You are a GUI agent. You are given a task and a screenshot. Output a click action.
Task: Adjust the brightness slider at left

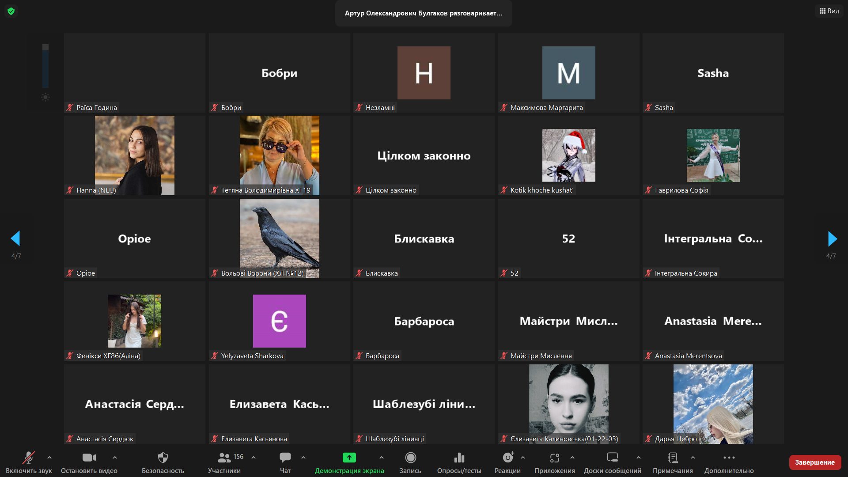pos(45,66)
